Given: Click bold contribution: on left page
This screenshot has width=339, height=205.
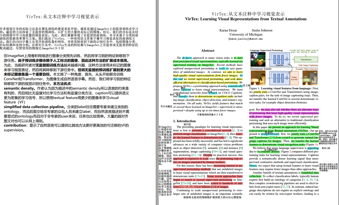Looking at the screenshot, I should click(16, 125).
